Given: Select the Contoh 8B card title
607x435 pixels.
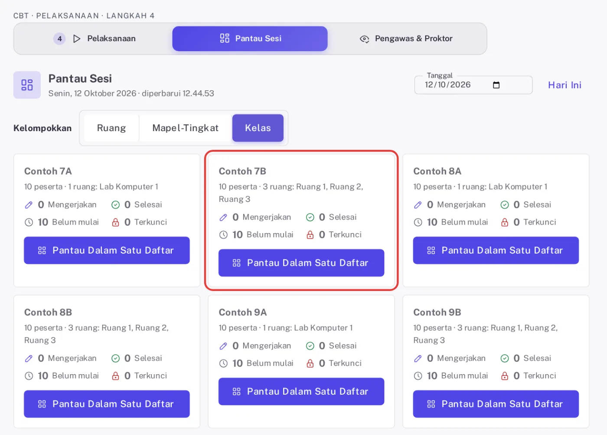Looking at the screenshot, I should [48, 313].
